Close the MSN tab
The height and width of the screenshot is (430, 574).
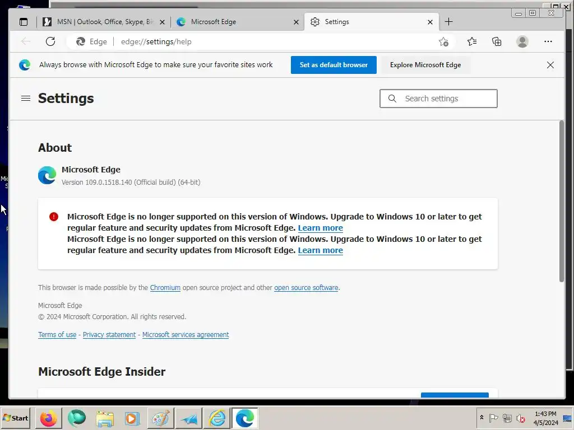pos(162,22)
